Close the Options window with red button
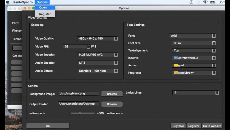The height and width of the screenshot is (130, 230). (x=25, y=8)
